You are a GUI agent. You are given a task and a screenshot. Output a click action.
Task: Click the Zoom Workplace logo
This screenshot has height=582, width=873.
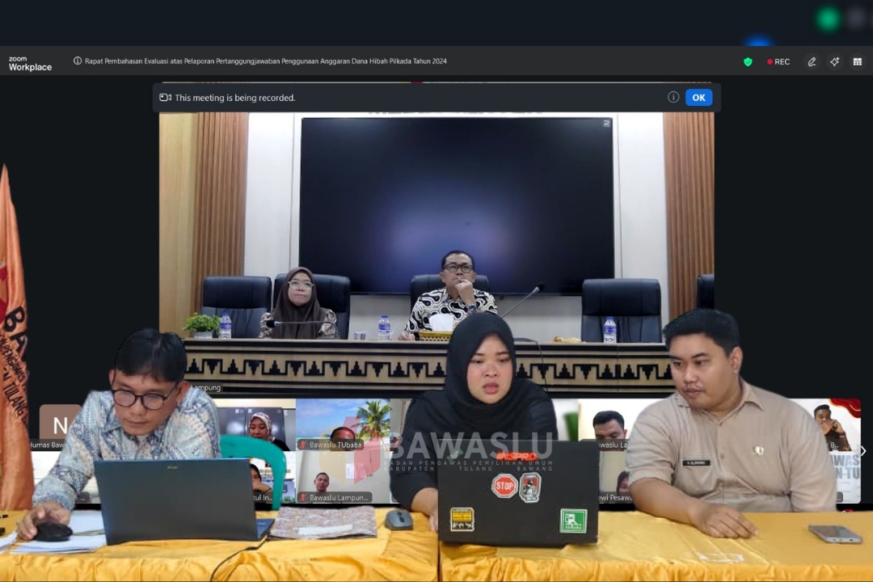tap(30, 64)
